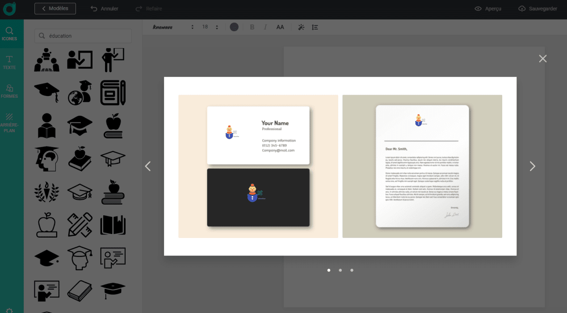The height and width of the screenshot is (313, 567).
Task: Select the laurel wreath torch icon
Action: pos(46,192)
